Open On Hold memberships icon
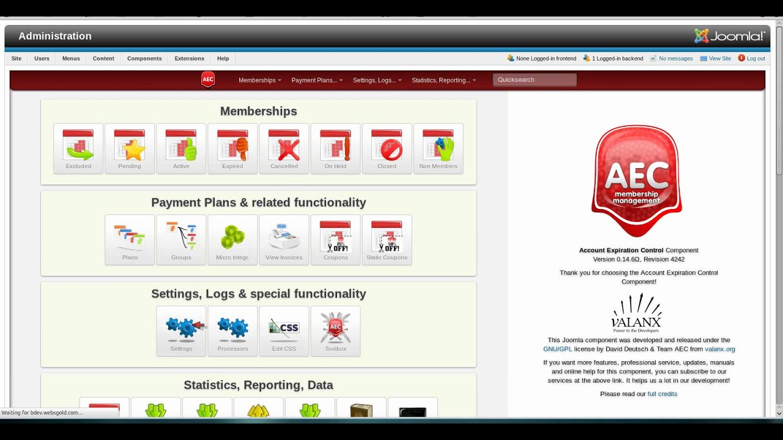Image resolution: width=783 pixels, height=440 pixels. pos(335,148)
